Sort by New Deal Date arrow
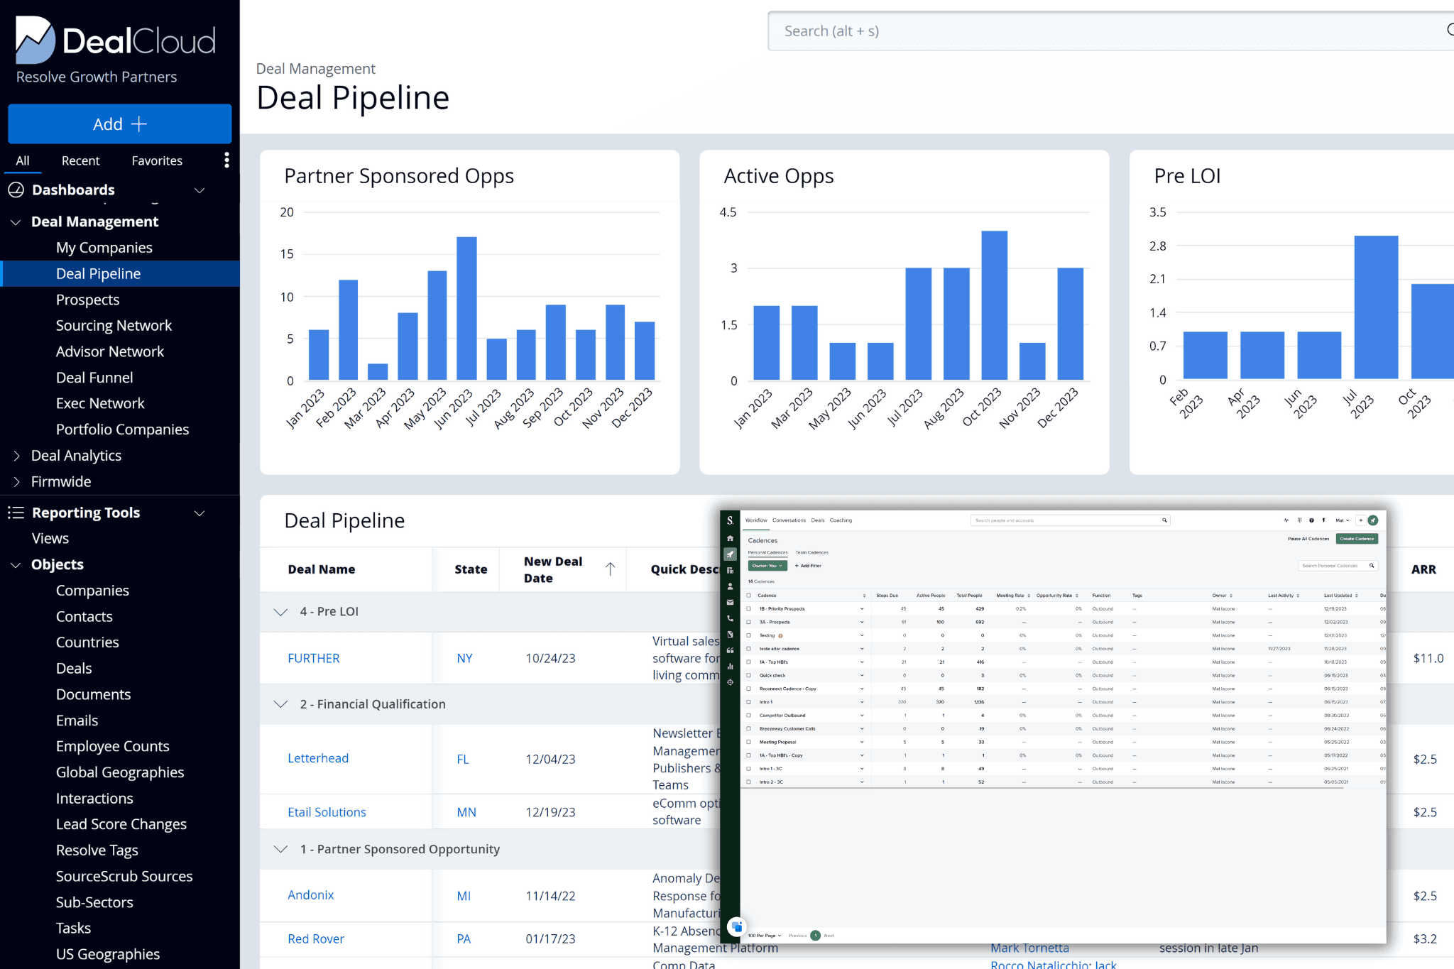 (610, 569)
